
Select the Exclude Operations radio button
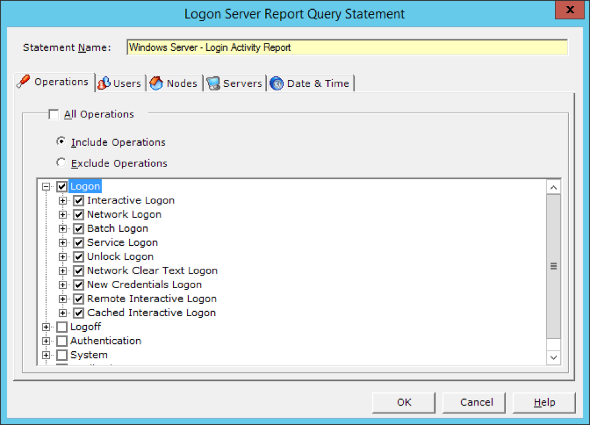[61, 163]
